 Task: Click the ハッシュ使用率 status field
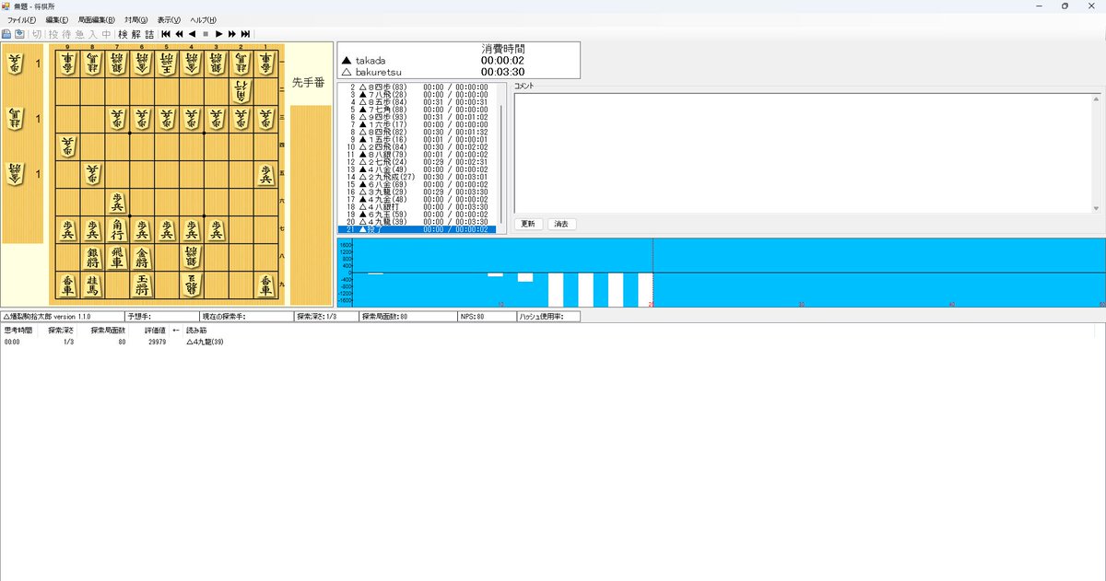[549, 316]
